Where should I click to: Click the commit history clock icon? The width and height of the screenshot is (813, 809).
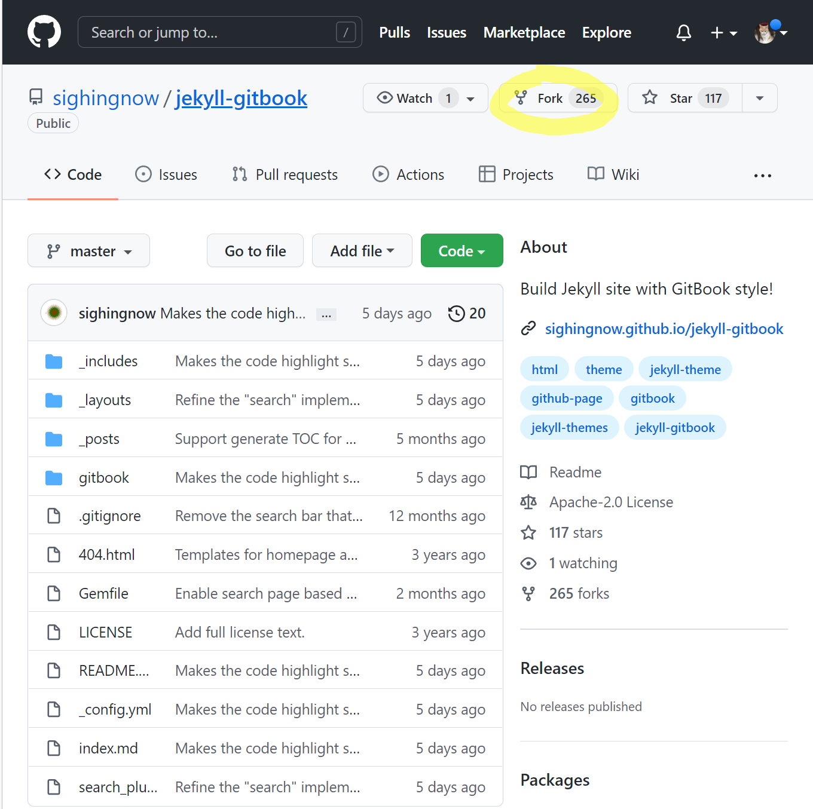tap(456, 313)
